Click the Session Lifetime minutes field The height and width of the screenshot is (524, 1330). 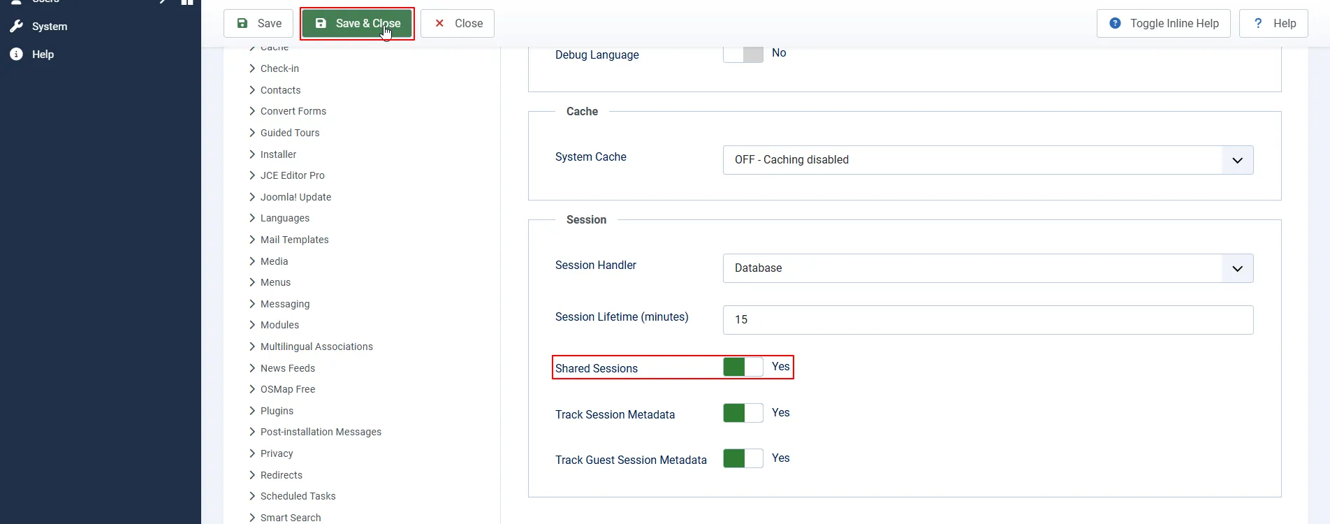(x=988, y=320)
